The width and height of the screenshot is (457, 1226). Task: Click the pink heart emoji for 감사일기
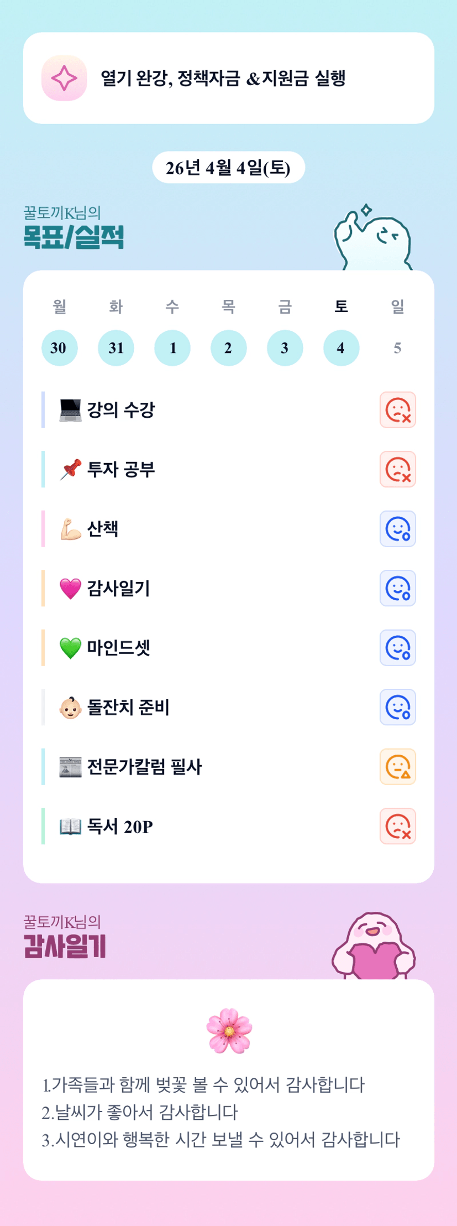click(70, 588)
